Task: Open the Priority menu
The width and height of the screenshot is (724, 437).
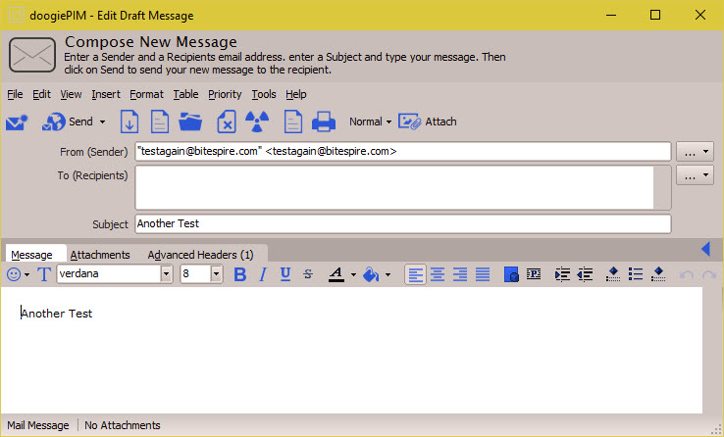Action: click(x=224, y=94)
